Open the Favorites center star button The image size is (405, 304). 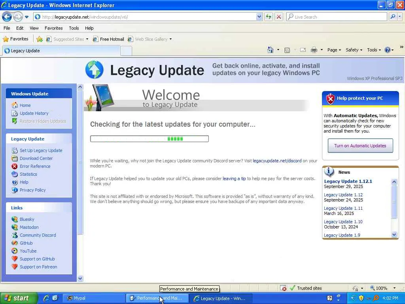point(15,39)
